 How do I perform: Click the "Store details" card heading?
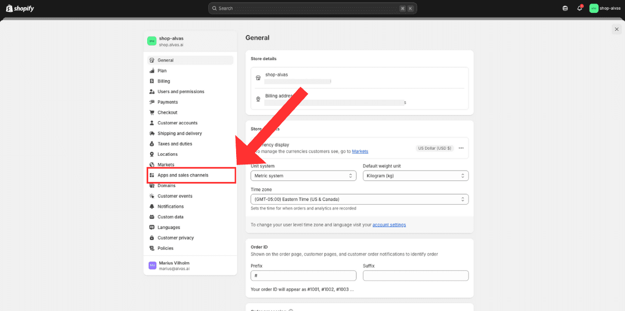tap(263, 59)
